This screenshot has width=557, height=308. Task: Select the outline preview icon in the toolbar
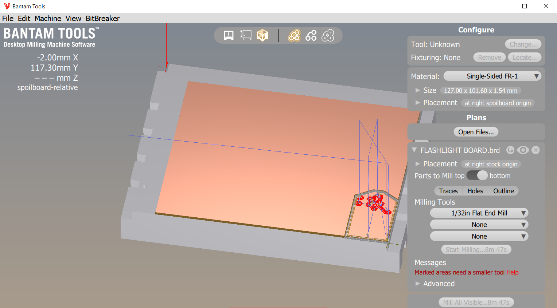[x=328, y=35]
